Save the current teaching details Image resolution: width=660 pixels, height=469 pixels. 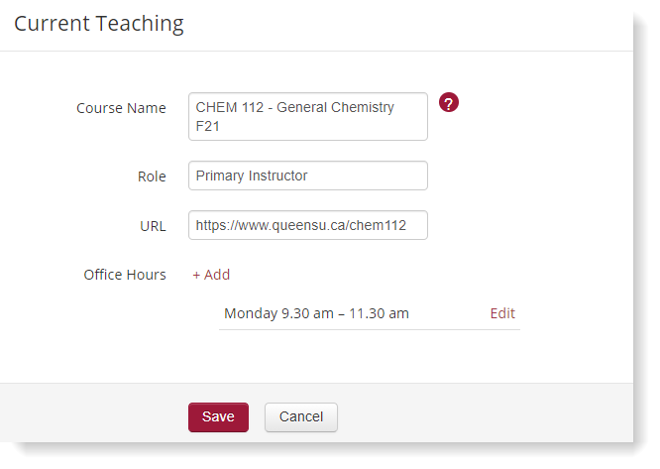pyautogui.click(x=218, y=417)
